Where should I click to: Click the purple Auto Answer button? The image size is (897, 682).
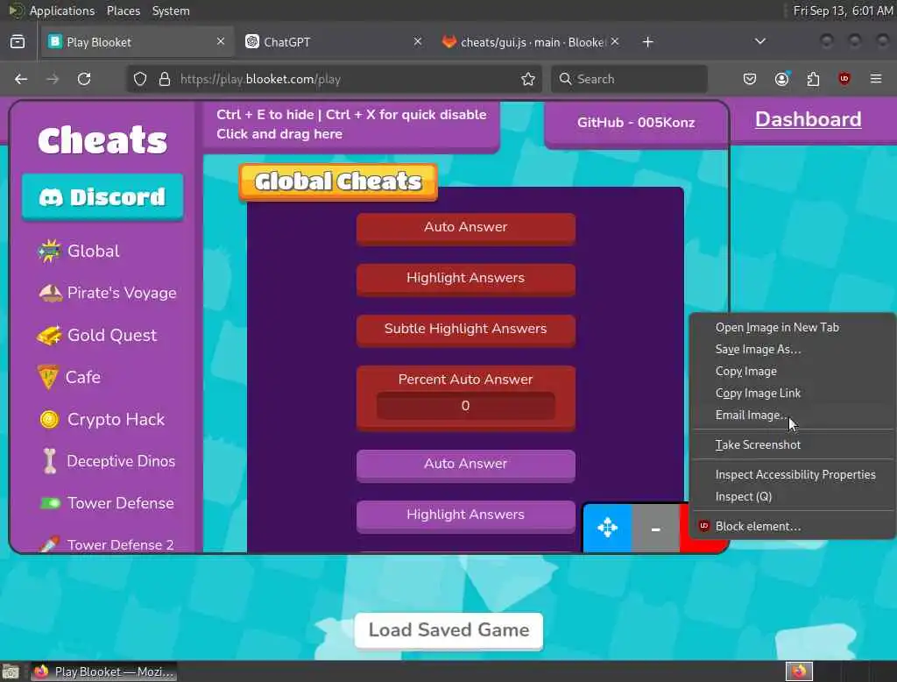coord(466,465)
